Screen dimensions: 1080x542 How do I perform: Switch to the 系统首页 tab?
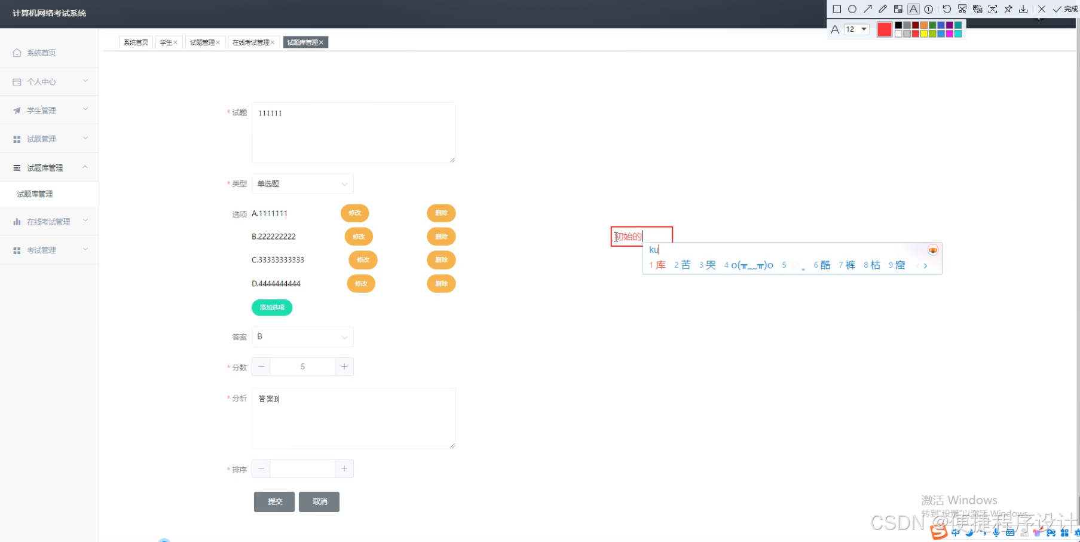tap(136, 42)
